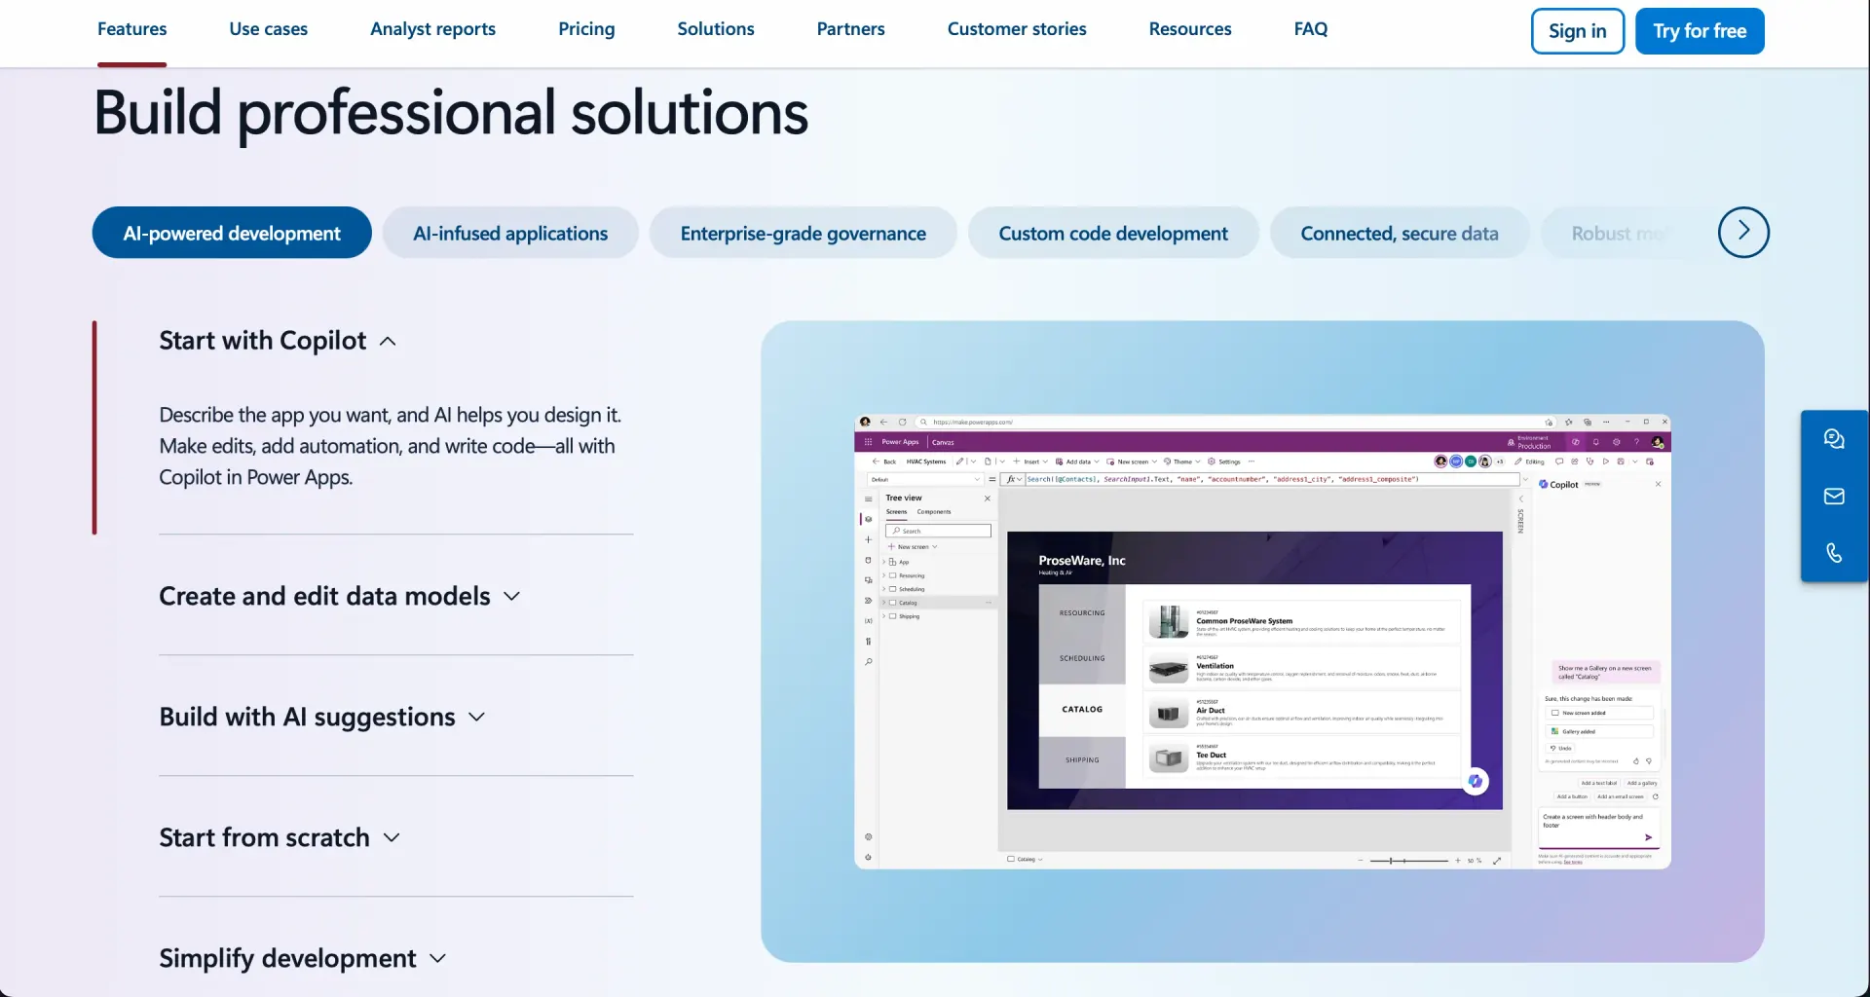Screen dimensions: 1870x997
Task: Switch to AI-infused applications tab
Action: (x=510, y=233)
